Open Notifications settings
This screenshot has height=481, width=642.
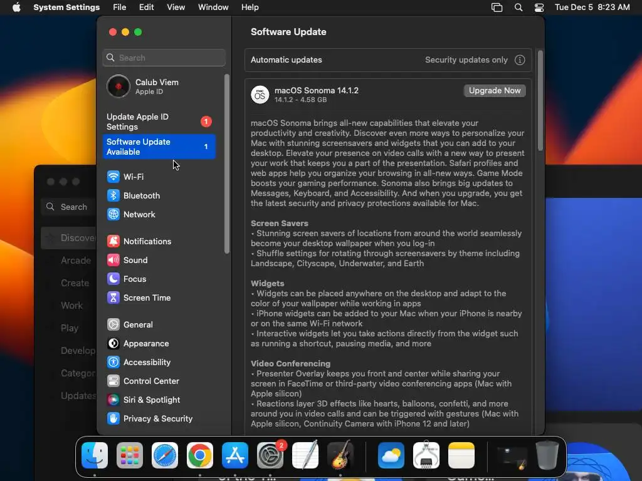click(x=159, y=241)
